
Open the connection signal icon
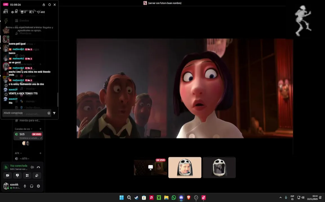click(6, 167)
